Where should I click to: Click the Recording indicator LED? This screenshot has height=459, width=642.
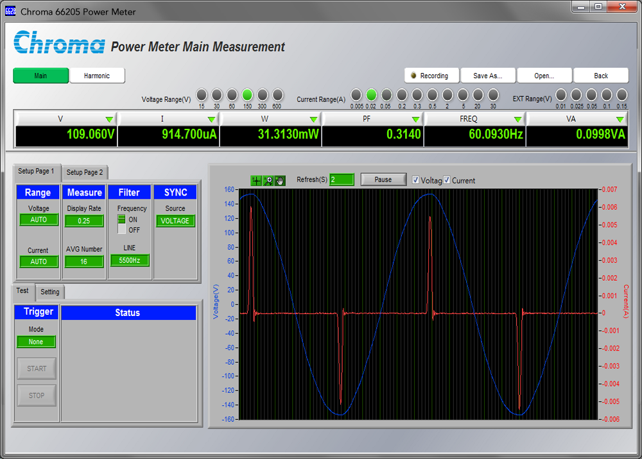413,75
